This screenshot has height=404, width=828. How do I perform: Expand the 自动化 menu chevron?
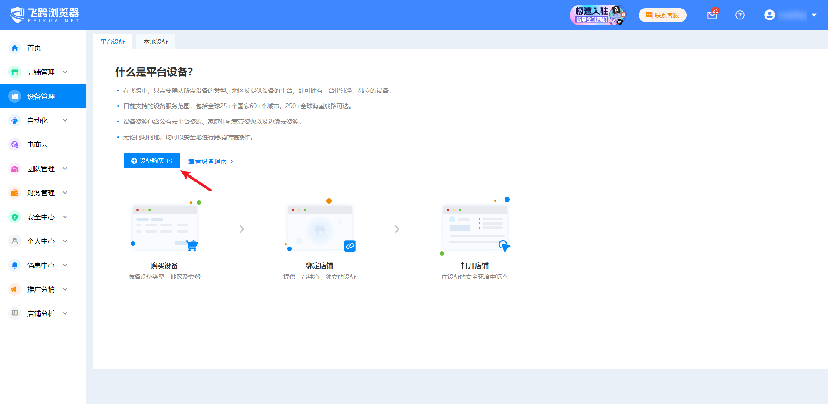pyautogui.click(x=65, y=120)
